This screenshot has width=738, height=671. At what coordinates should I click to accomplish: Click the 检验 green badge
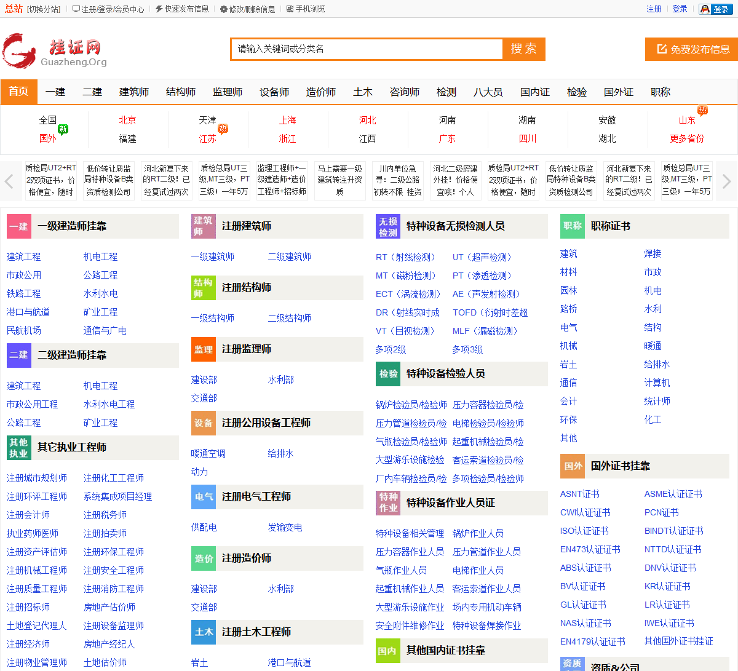388,374
